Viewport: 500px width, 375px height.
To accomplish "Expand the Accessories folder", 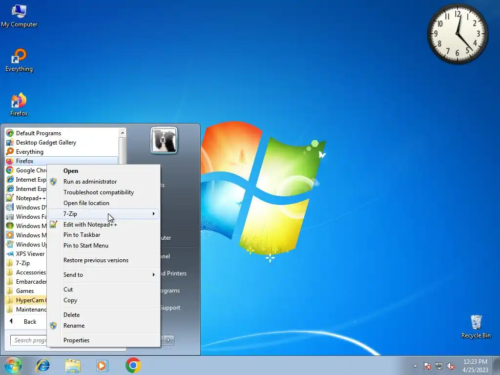I will (x=26, y=272).
